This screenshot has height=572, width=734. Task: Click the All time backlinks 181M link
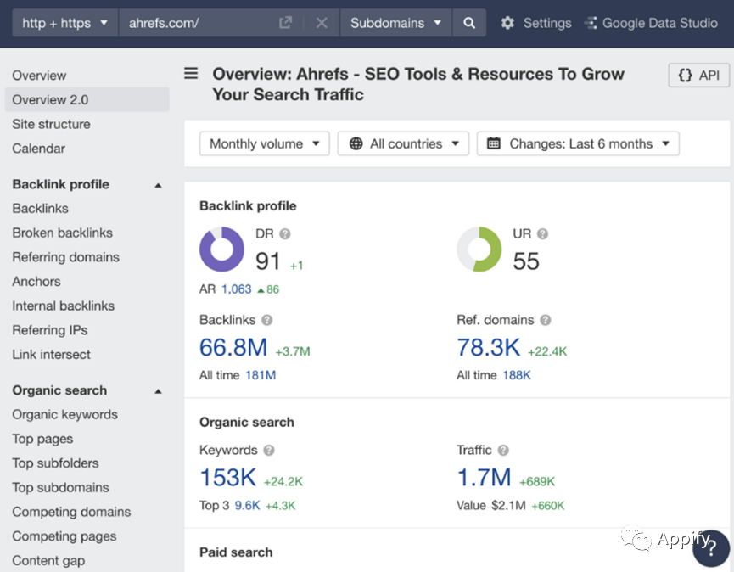261,375
